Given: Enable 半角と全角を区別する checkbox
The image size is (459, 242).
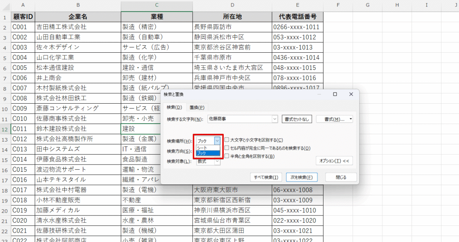Looking at the screenshot, I should point(227,156).
